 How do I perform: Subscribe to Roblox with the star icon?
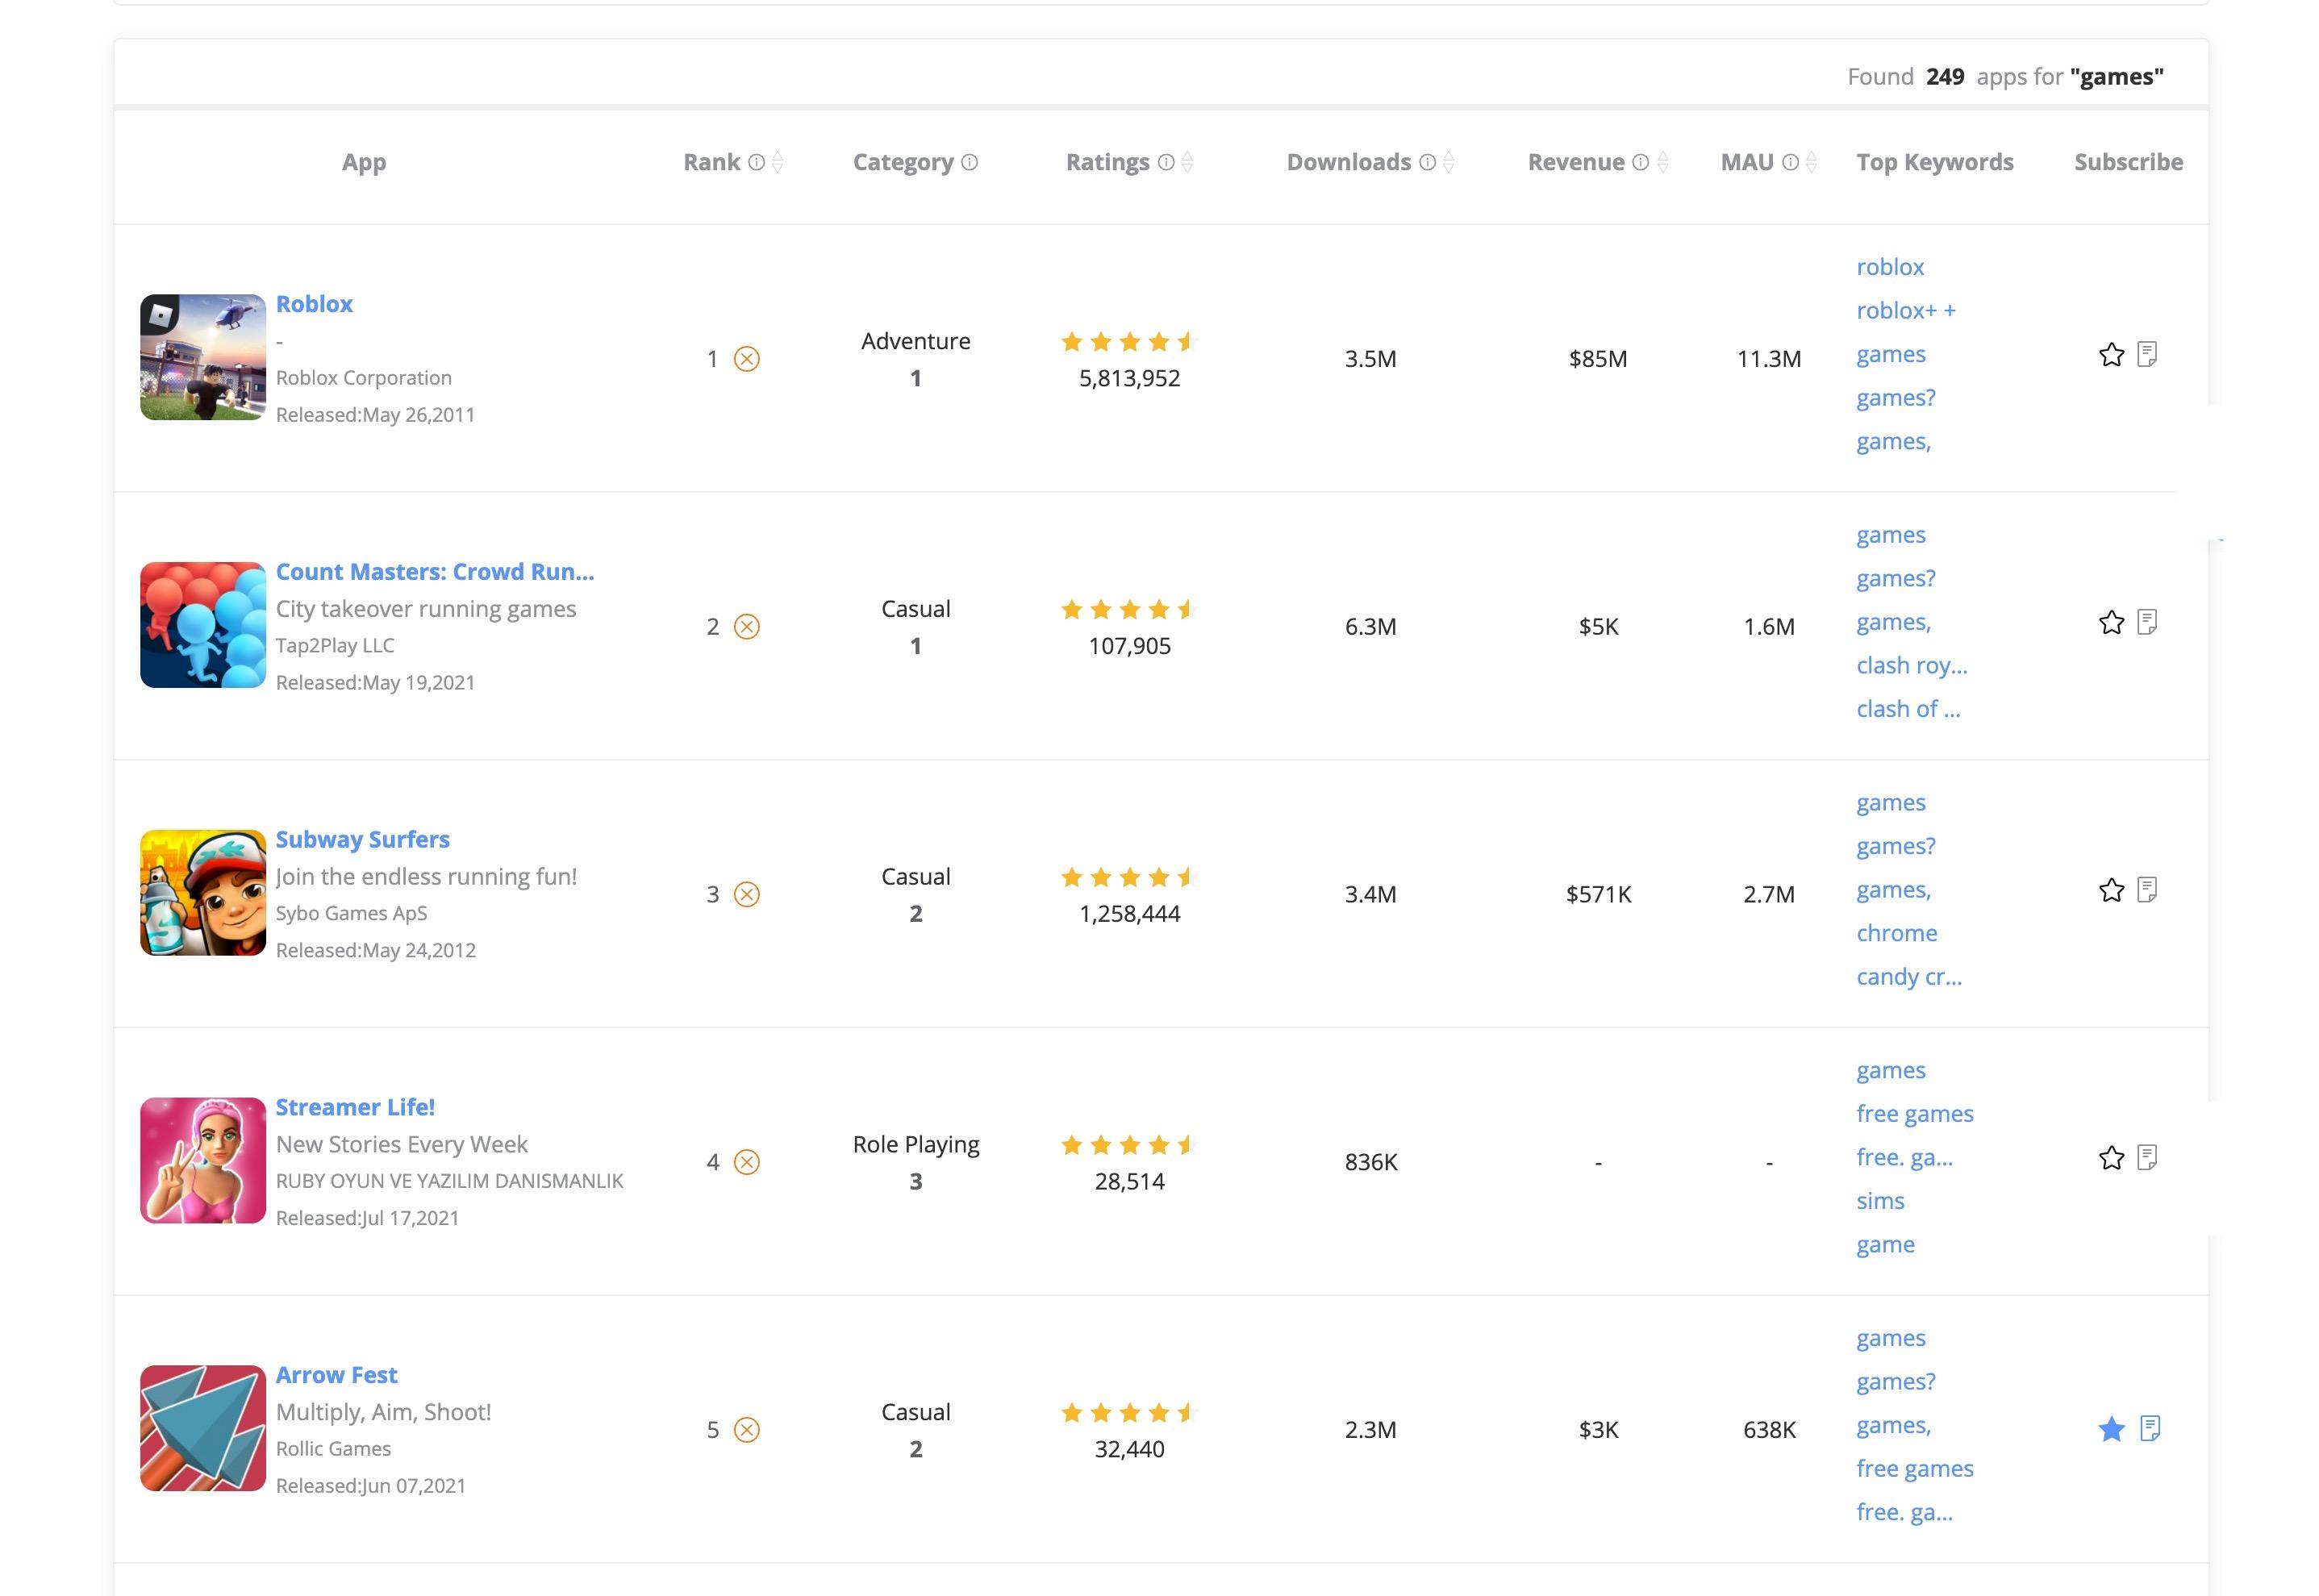2110,355
